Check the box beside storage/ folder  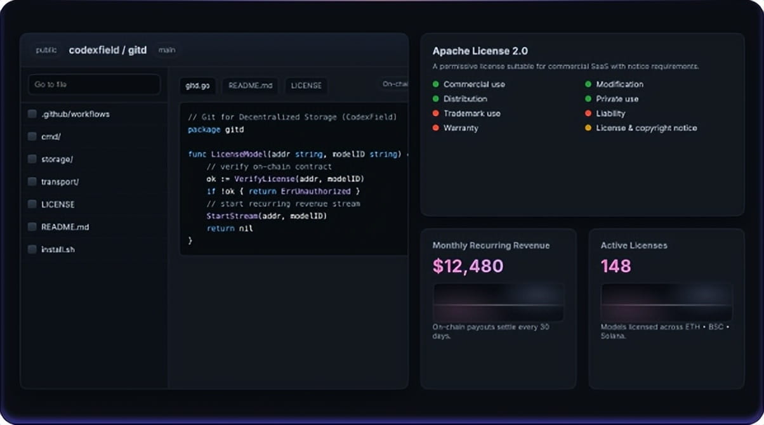(32, 159)
